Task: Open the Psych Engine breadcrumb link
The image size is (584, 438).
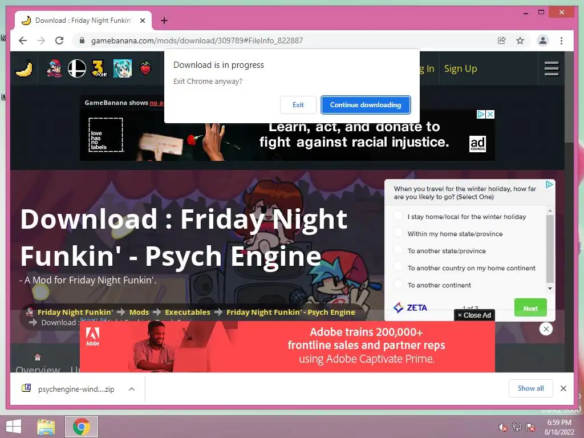Action: [290, 312]
